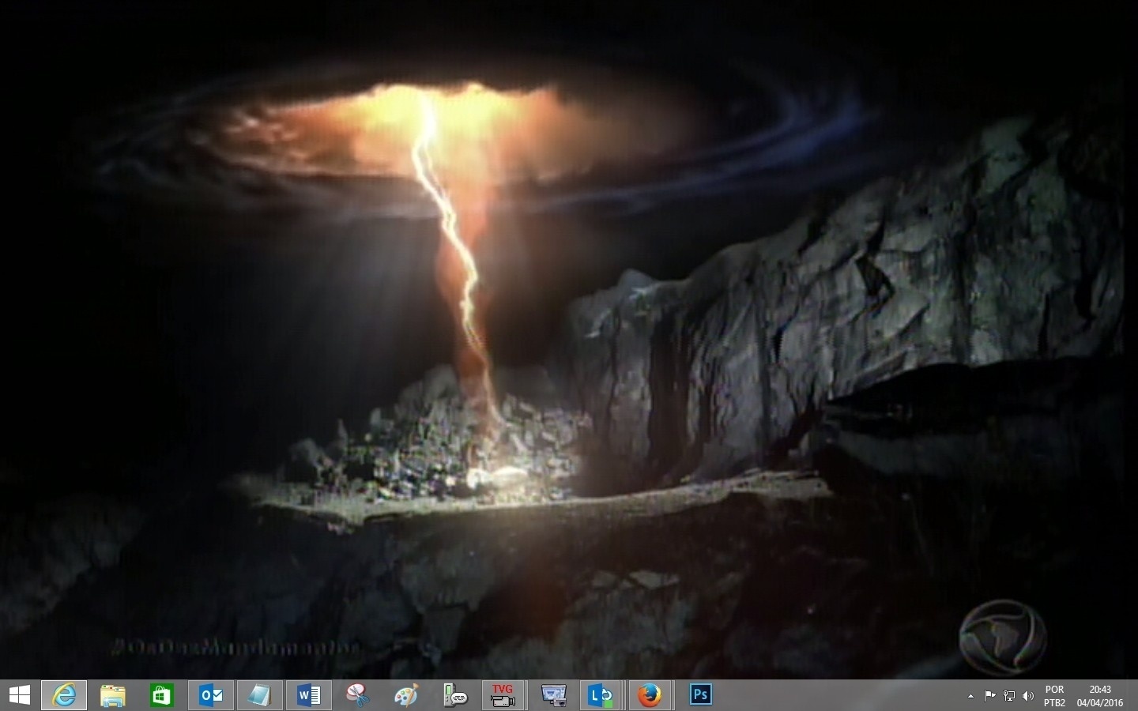Open Microsoft Word from the taskbar
The height and width of the screenshot is (711, 1138).
click(308, 695)
